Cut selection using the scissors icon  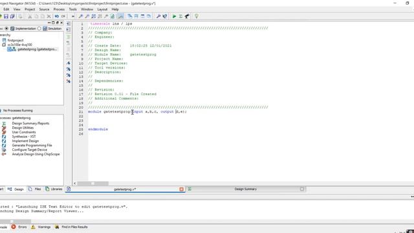point(30,16)
